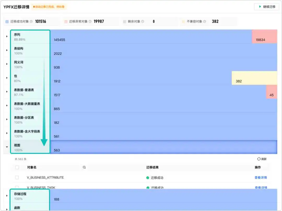Select the 表结构 category label
This screenshot has width=282, height=211.
tap(19, 51)
